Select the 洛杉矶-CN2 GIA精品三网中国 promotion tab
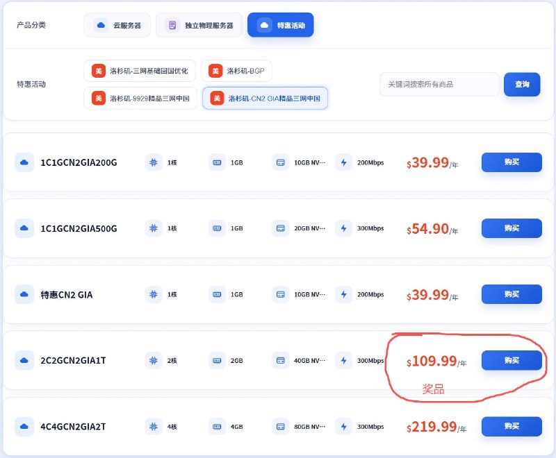Image resolution: width=556 pixels, height=458 pixels. coord(265,98)
